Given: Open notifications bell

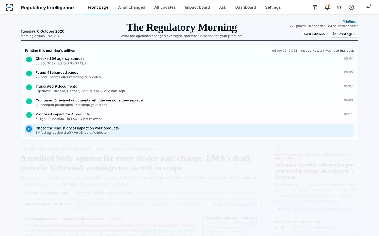Looking at the screenshot, I should [327, 7].
